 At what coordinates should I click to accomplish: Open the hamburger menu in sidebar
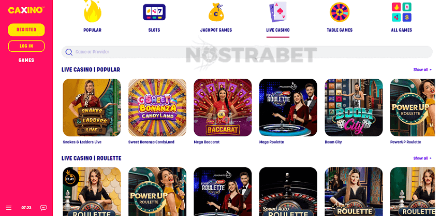9,208
